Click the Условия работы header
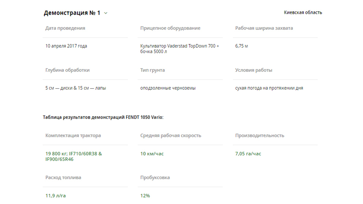The height and width of the screenshot is (204, 363). coord(254,70)
